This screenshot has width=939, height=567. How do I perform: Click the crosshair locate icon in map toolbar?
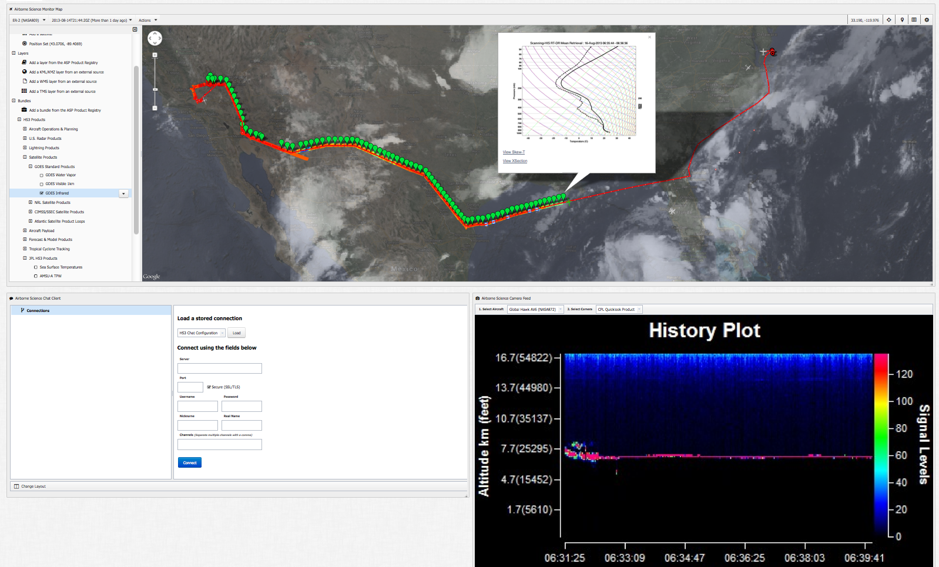coord(889,20)
